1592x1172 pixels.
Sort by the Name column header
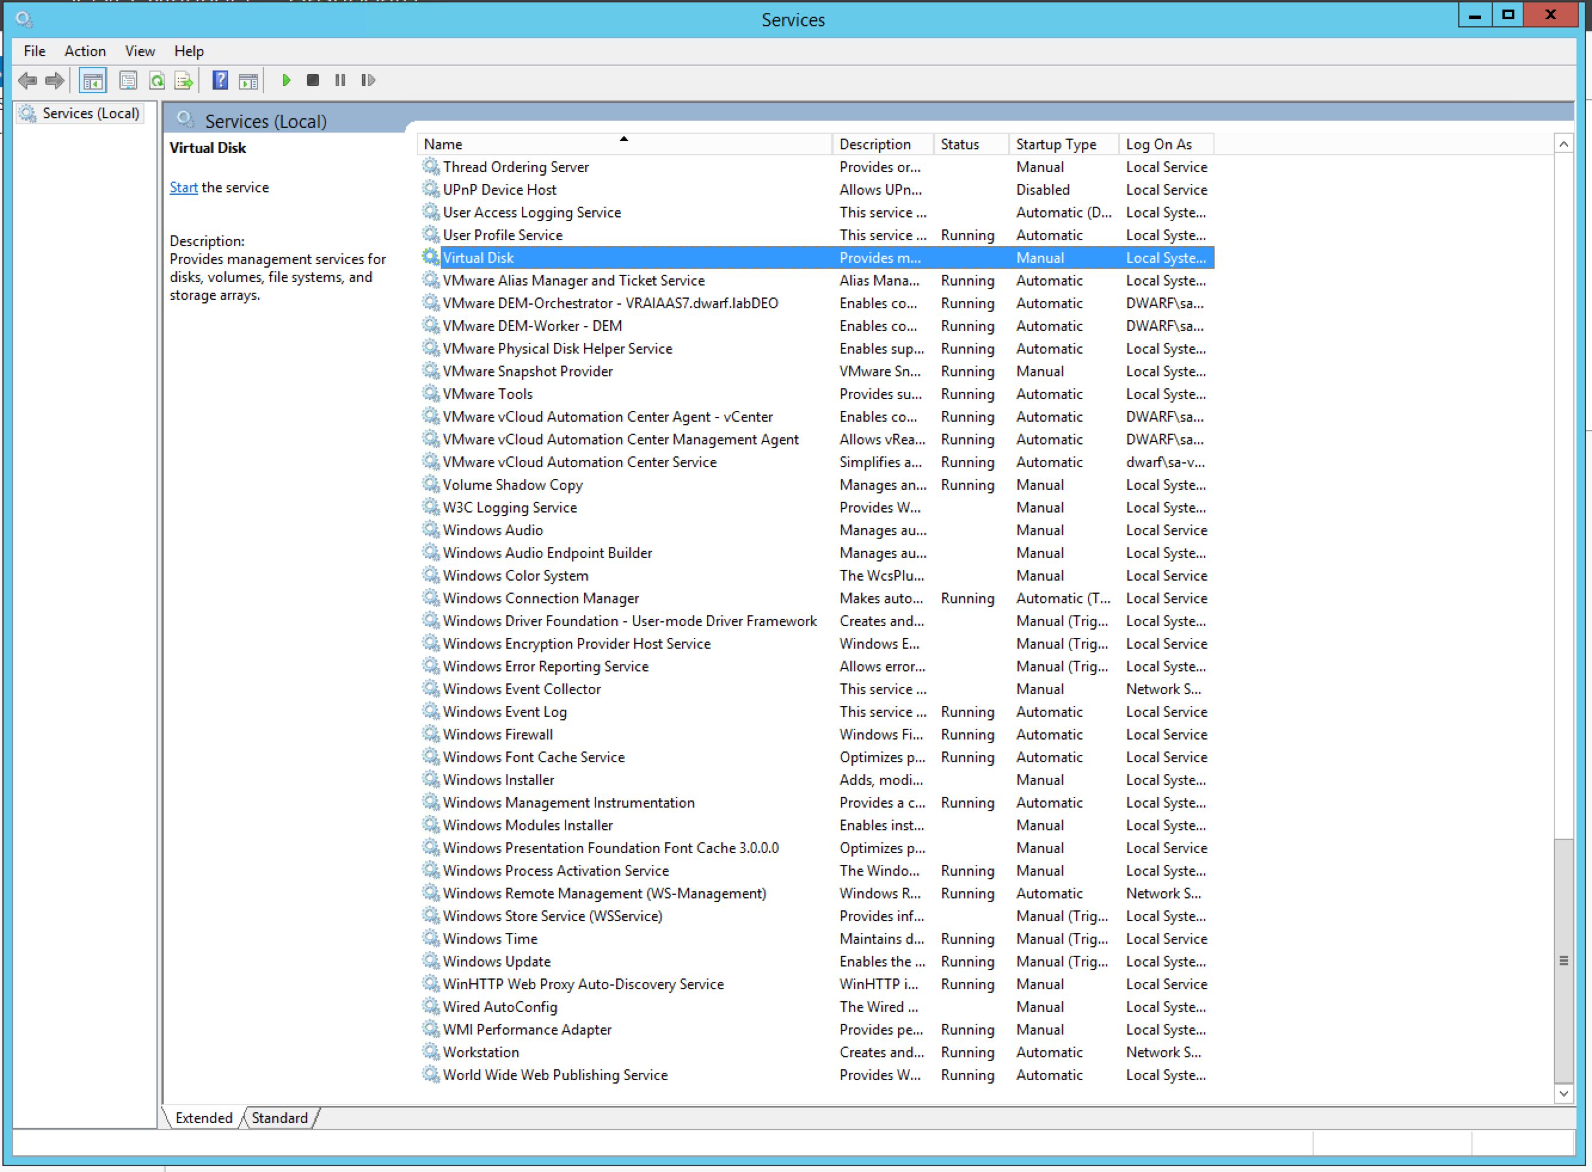[x=624, y=144]
